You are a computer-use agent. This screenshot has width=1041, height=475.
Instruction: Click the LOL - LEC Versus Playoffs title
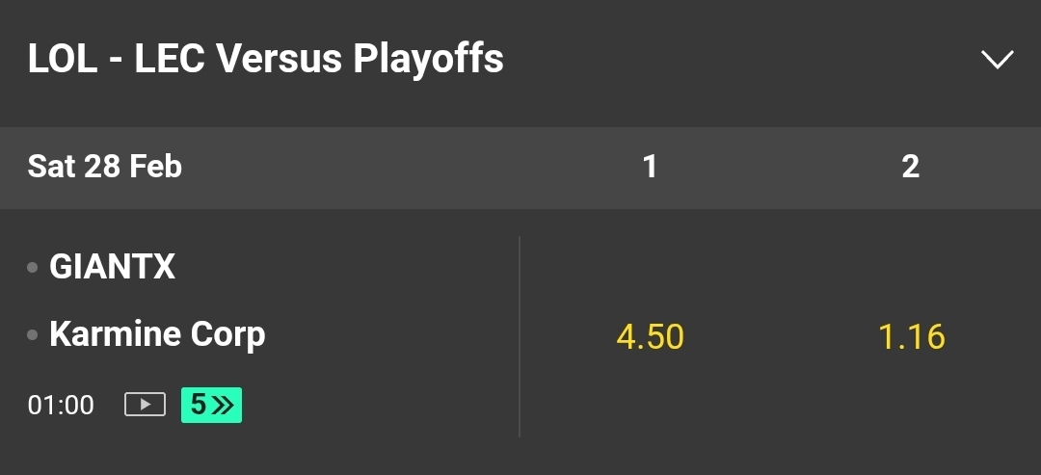[x=265, y=60]
